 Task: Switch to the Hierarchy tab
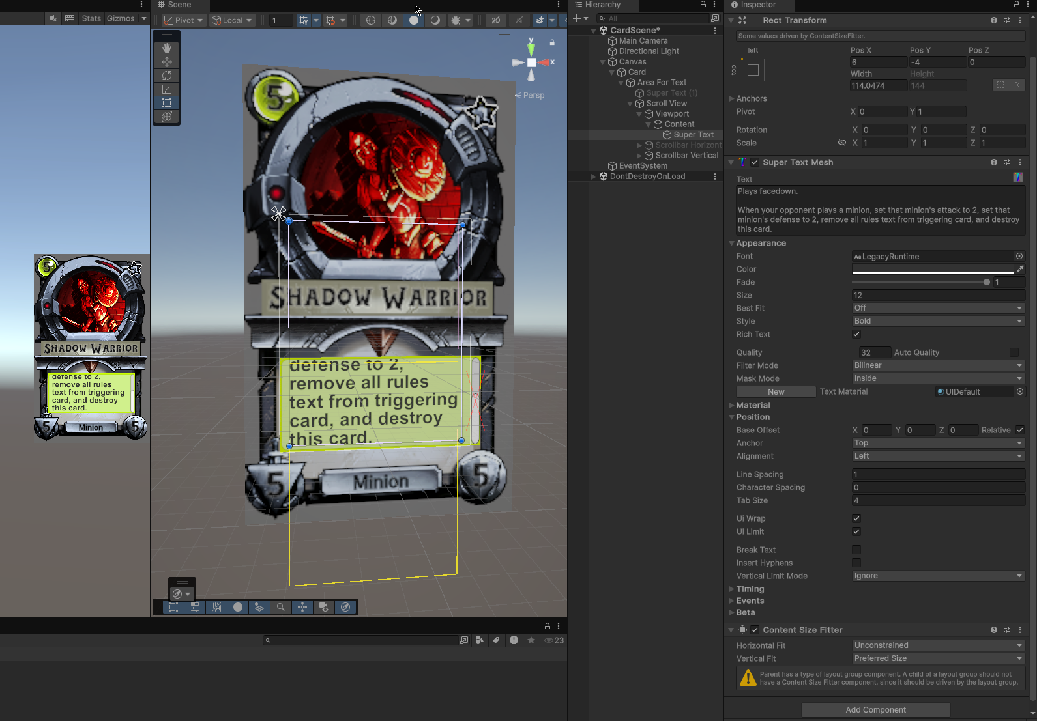point(602,5)
